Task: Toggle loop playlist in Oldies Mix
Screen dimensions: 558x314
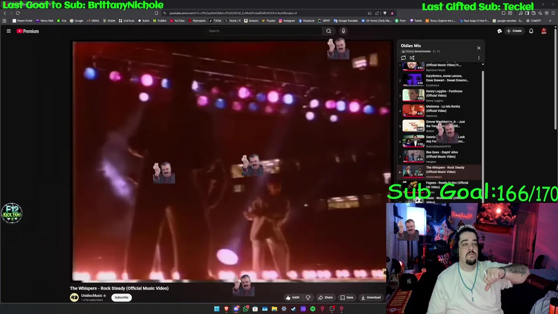Action: point(403,58)
